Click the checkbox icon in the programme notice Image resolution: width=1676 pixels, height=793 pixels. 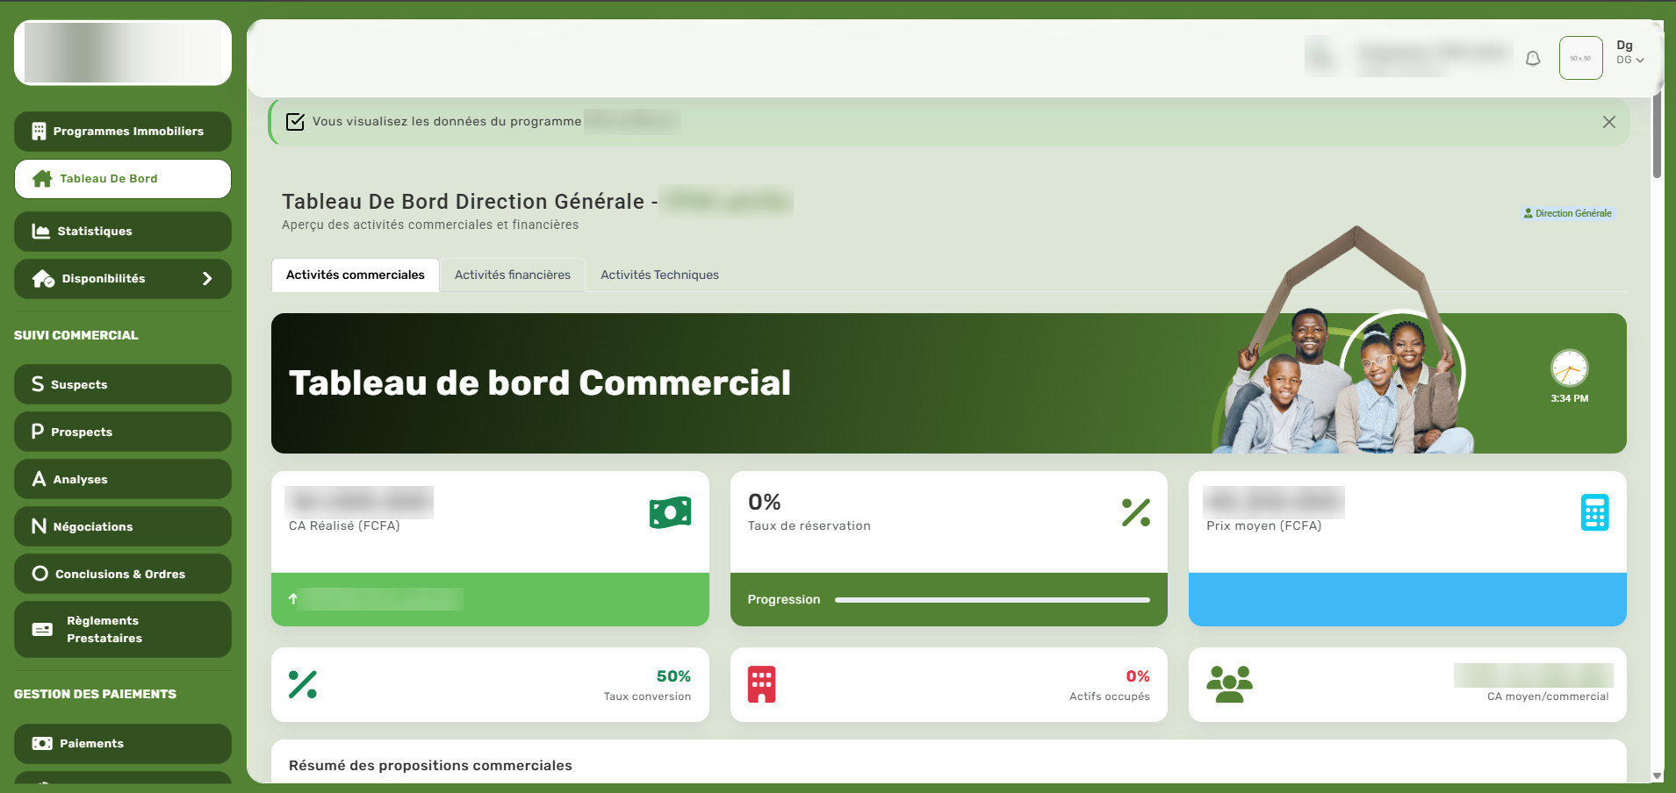296,121
